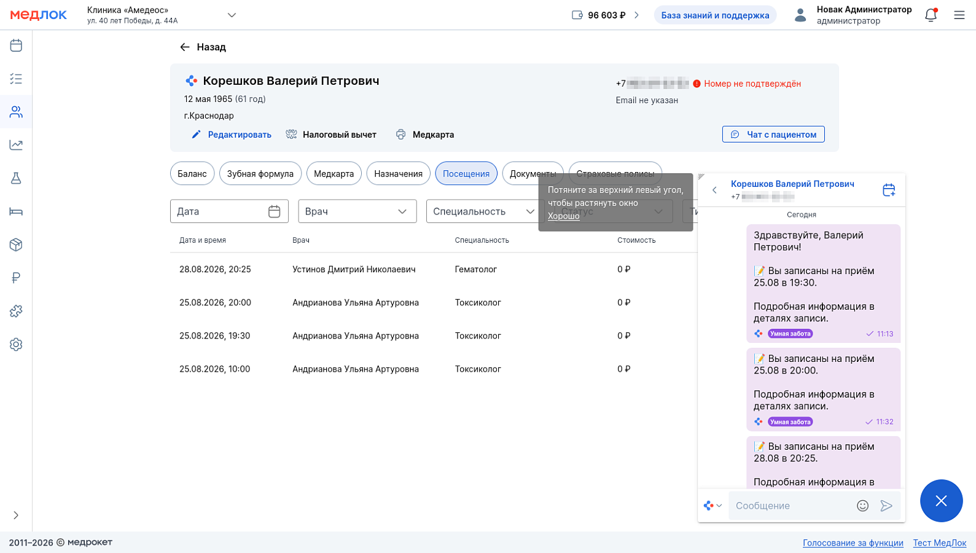
Task: Focus the Сообщение input field
Action: [x=791, y=506]
